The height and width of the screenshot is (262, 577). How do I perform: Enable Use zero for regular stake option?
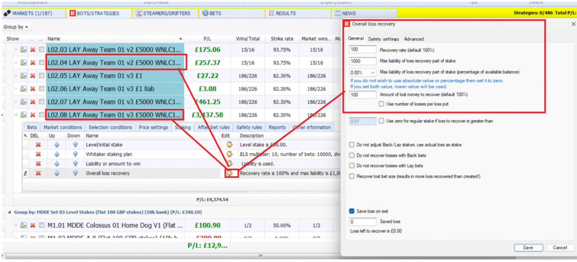tap(381, 121)
